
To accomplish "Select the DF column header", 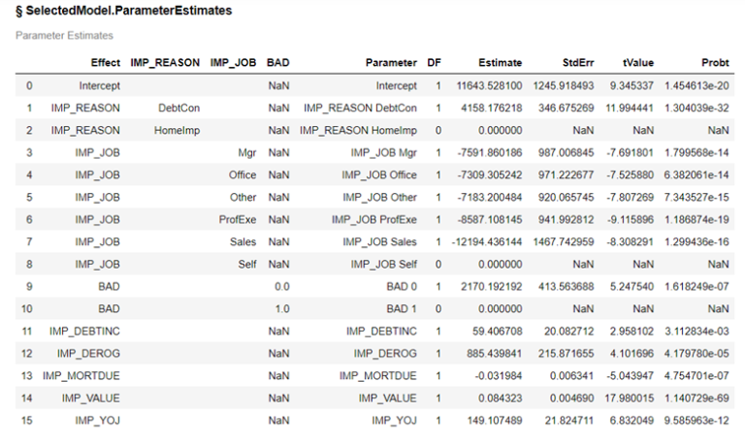I will pyautogui.click(x=434, y=63).
